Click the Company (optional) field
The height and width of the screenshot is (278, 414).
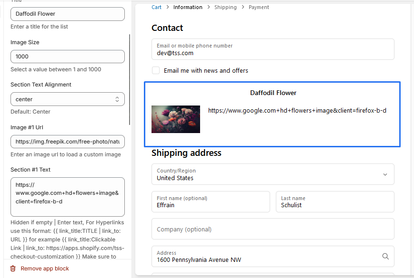[x=273, y=229]
